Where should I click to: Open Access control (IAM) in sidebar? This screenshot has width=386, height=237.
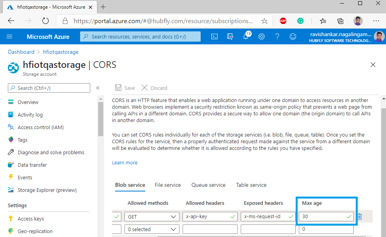[x=40, y=127]
